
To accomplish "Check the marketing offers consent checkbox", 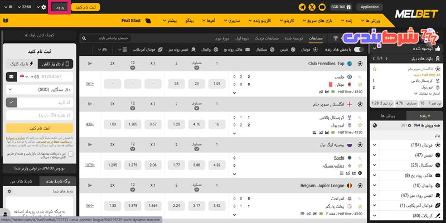I will coord(71,154).
